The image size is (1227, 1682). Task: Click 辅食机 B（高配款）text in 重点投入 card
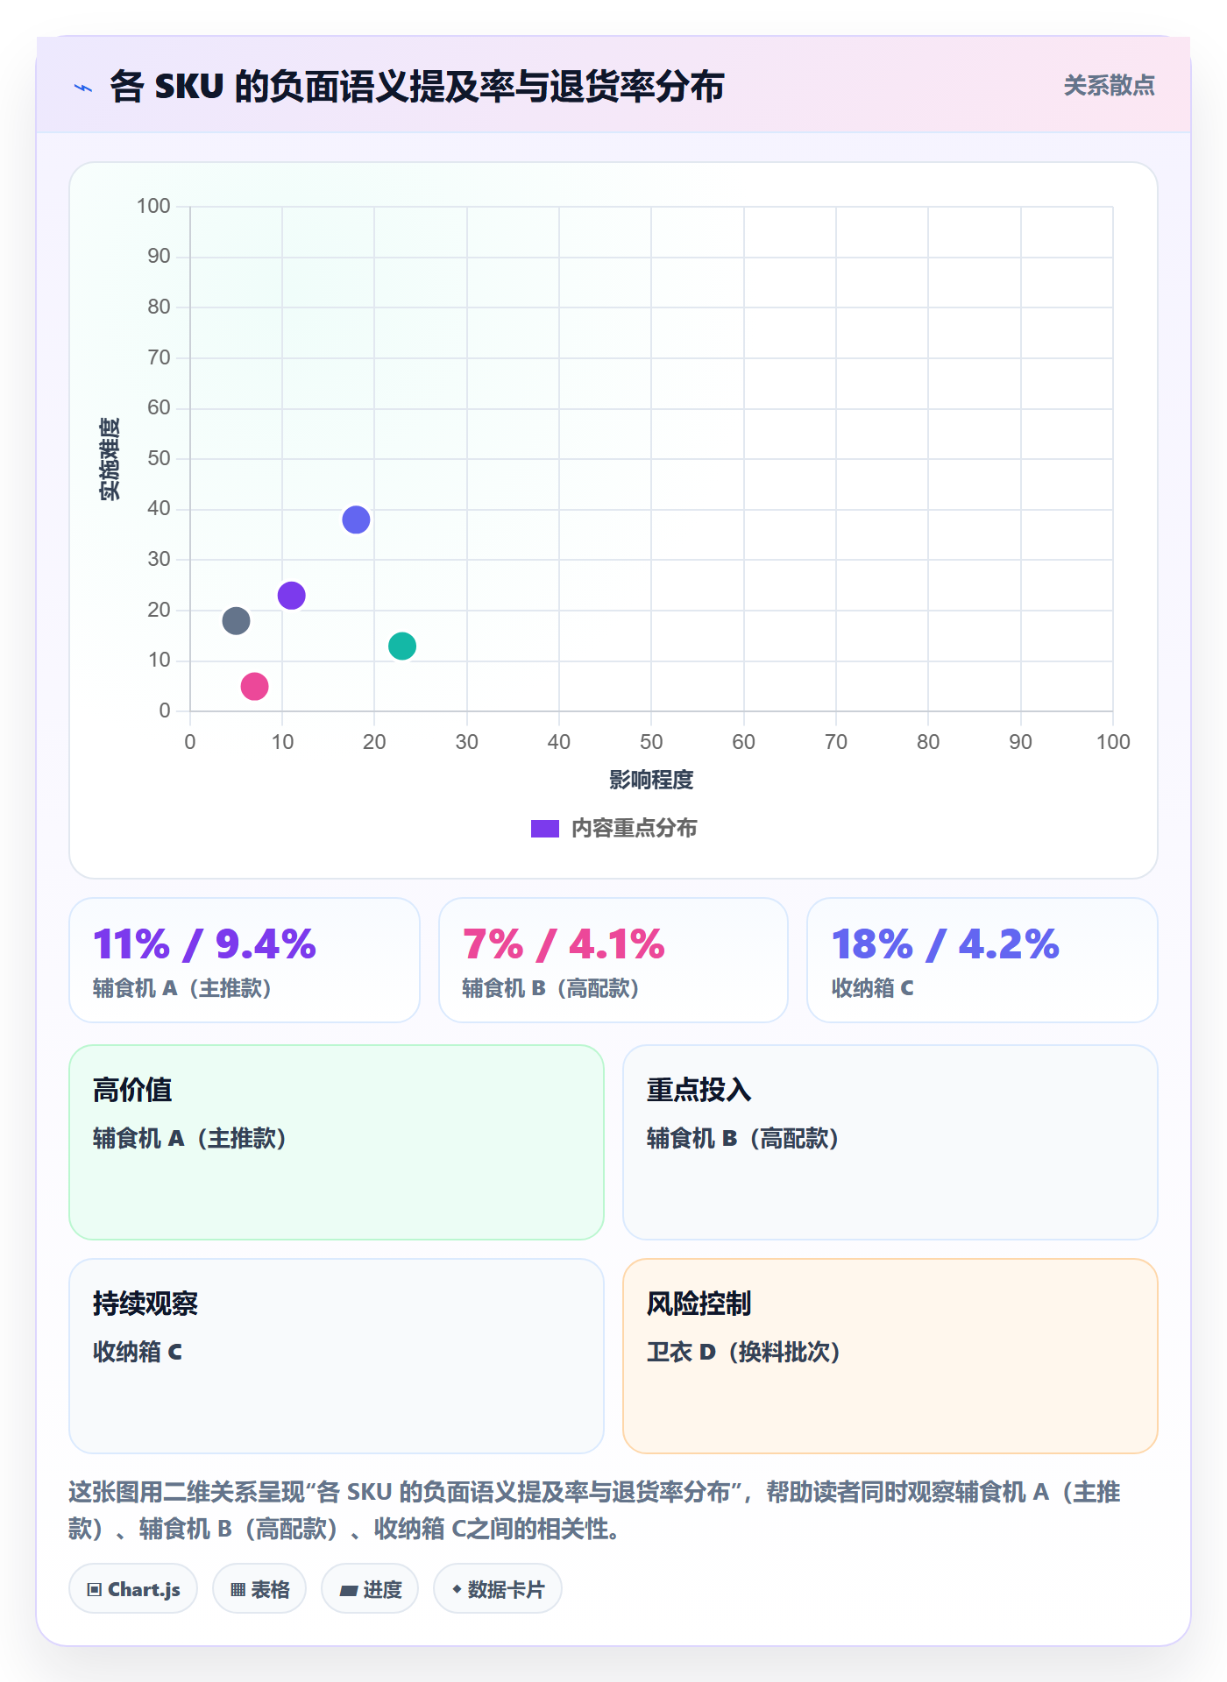pyautogui.click(x=744, y=1138)
